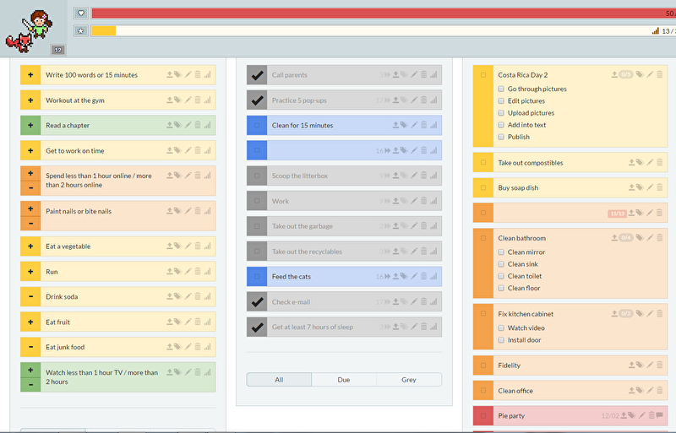Image resolution: width=676 pixels, height=433 pixels.
Task: Push 'Call parents' to top with arrow icon
Action: 395,75
